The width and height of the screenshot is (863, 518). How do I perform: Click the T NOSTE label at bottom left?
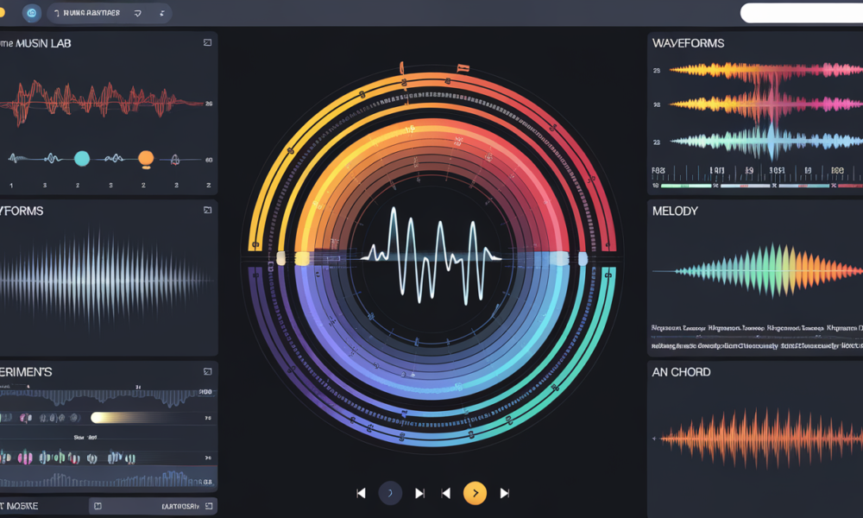coord(19,506)
